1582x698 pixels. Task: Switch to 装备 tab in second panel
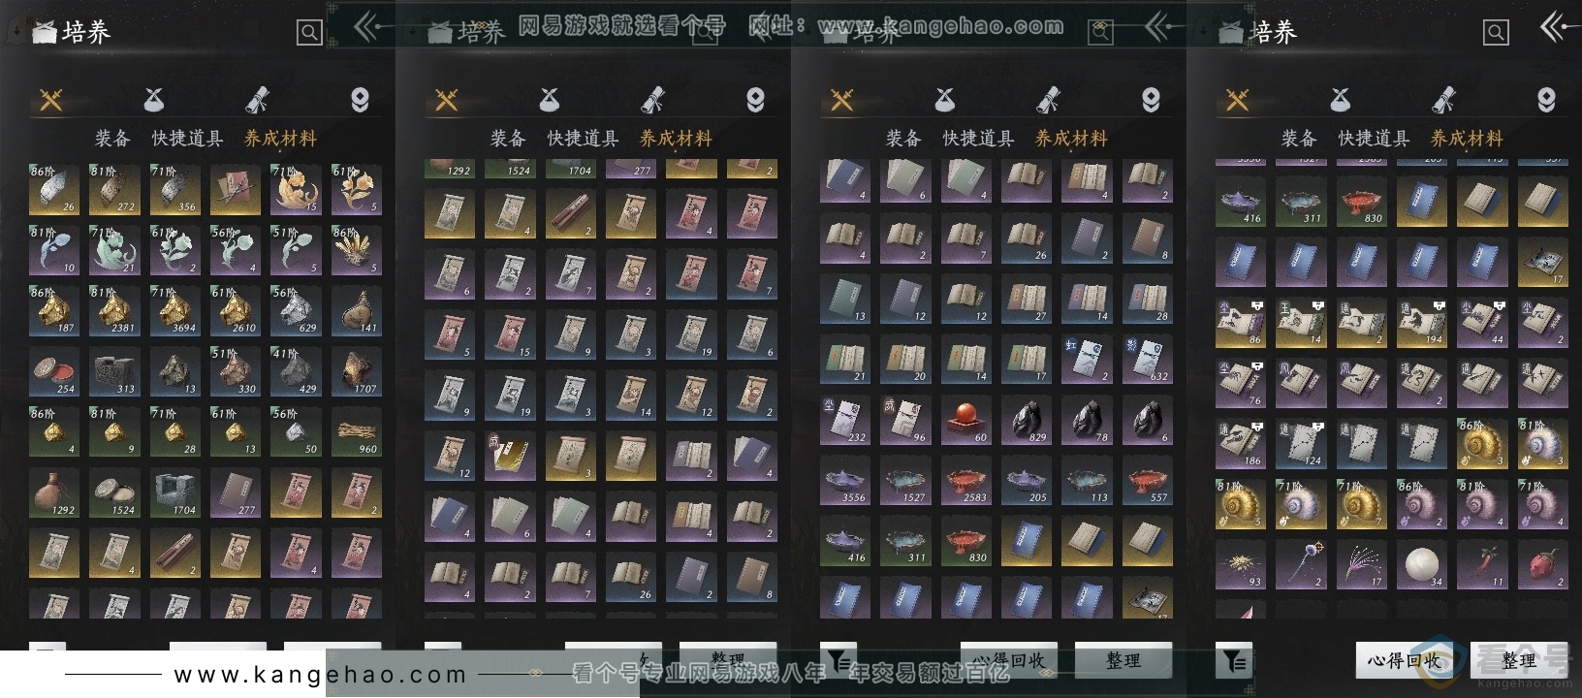508,139
